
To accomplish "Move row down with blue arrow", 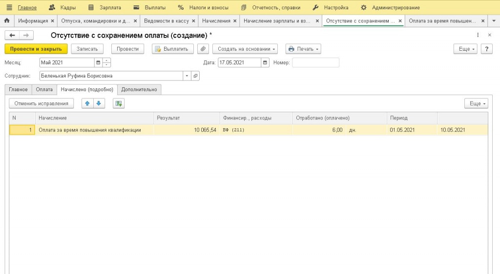I will (x=99, y=103).
